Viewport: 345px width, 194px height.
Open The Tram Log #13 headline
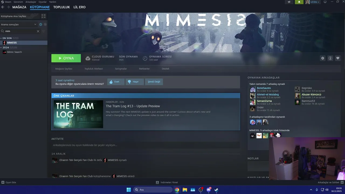[x=133, y=106]
